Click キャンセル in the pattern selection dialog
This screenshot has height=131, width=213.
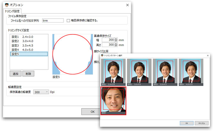(x=202, y=123)
